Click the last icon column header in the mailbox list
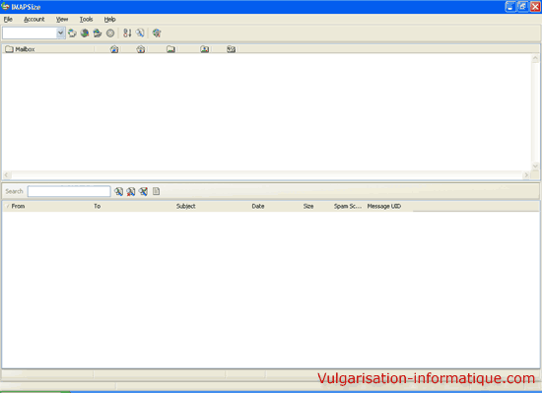This screenshot has width=542, height=393. coord(231,49)
